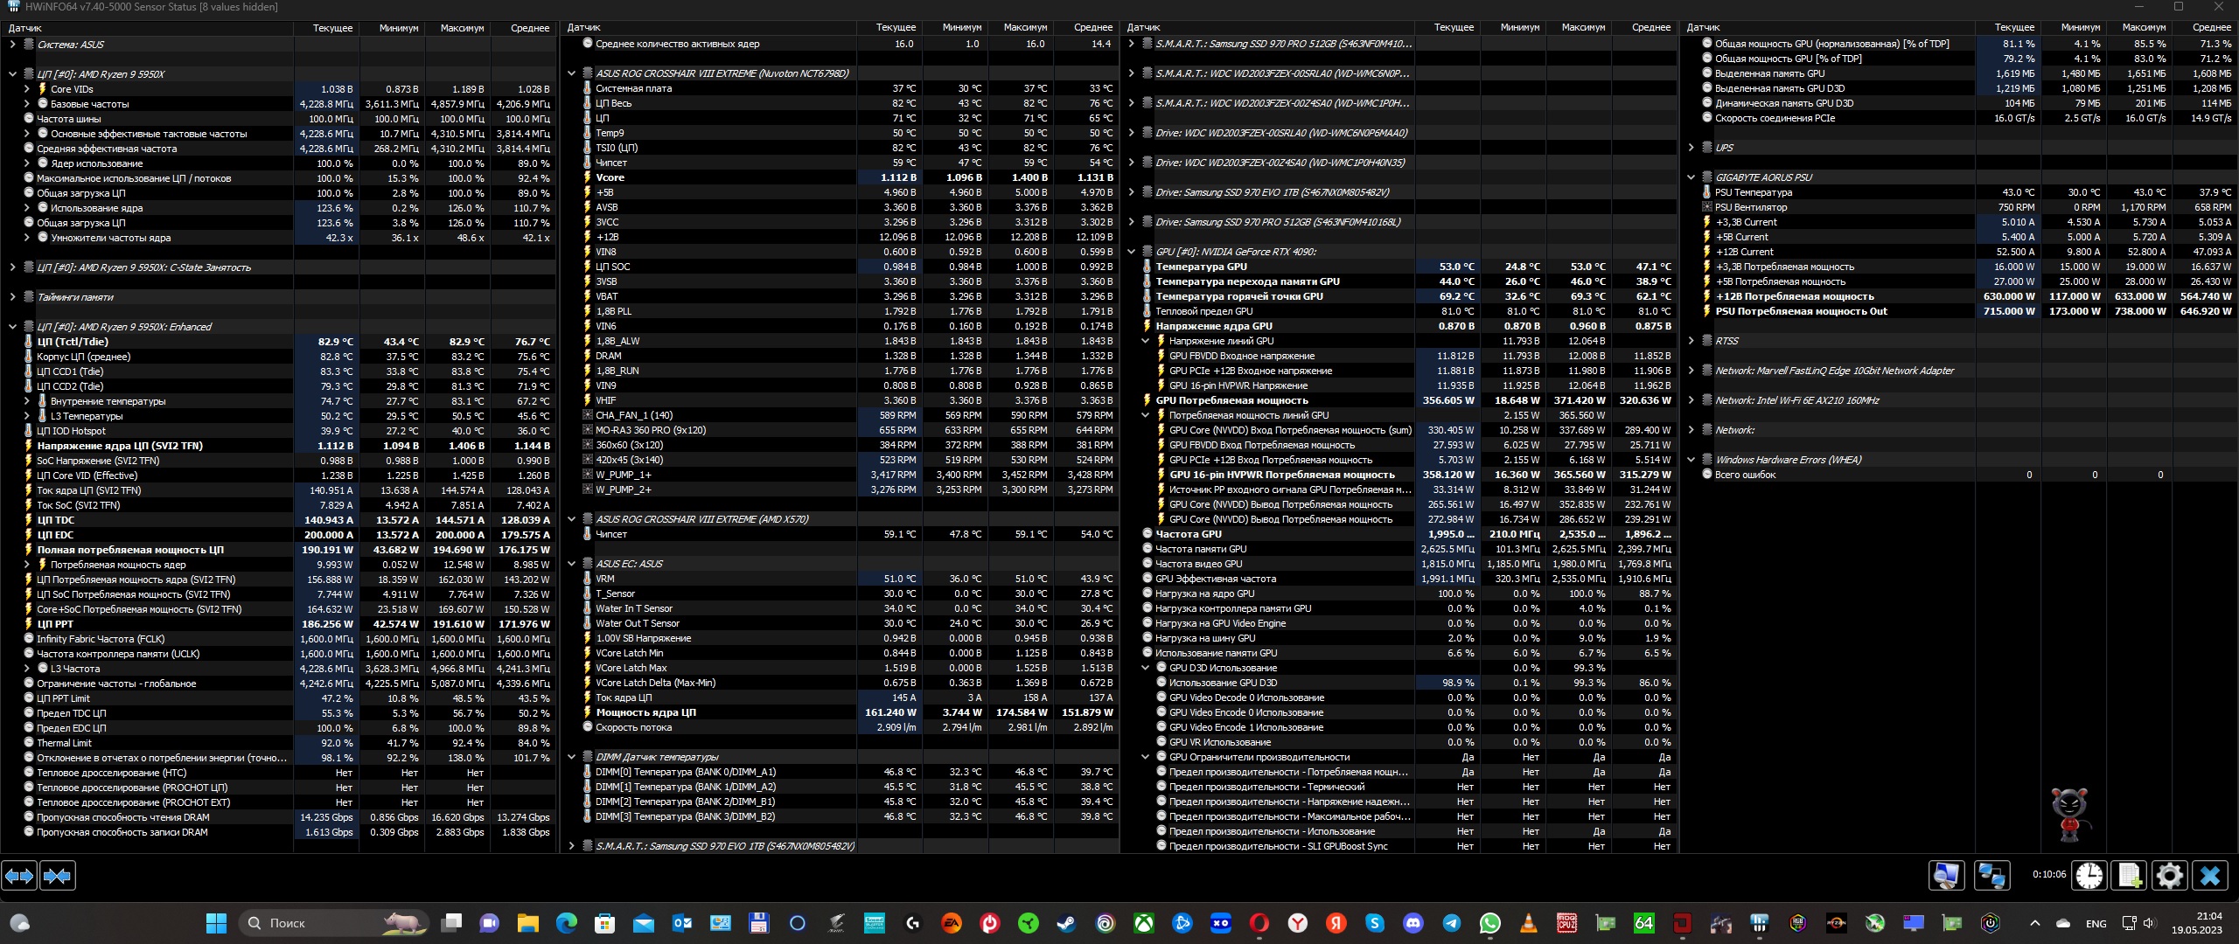This screenshot has width=2239, height=944.
Task: Open sensor settings gear icon
Action: (2169, 875)
